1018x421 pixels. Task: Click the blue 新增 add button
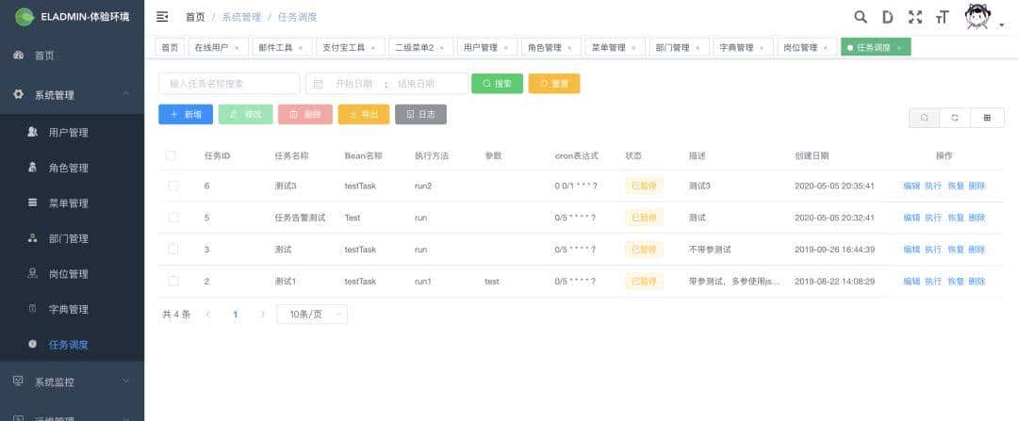tap(186, 114)
